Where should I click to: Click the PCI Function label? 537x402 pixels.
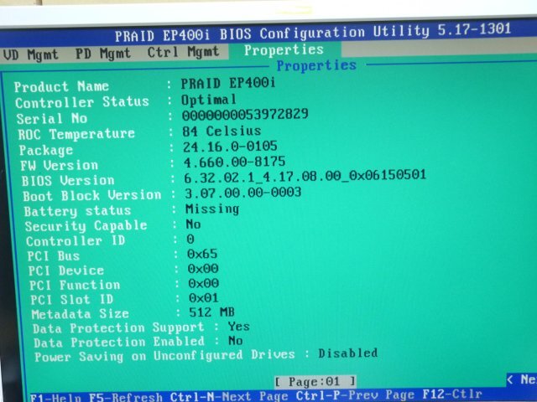pyautogui.click(x=75, y=285)
